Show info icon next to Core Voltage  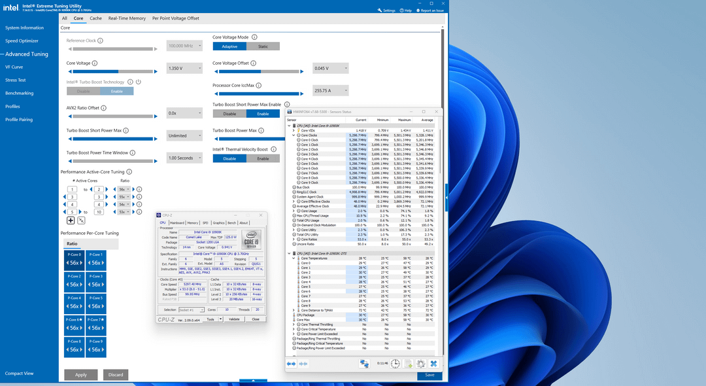pos(95,63)
